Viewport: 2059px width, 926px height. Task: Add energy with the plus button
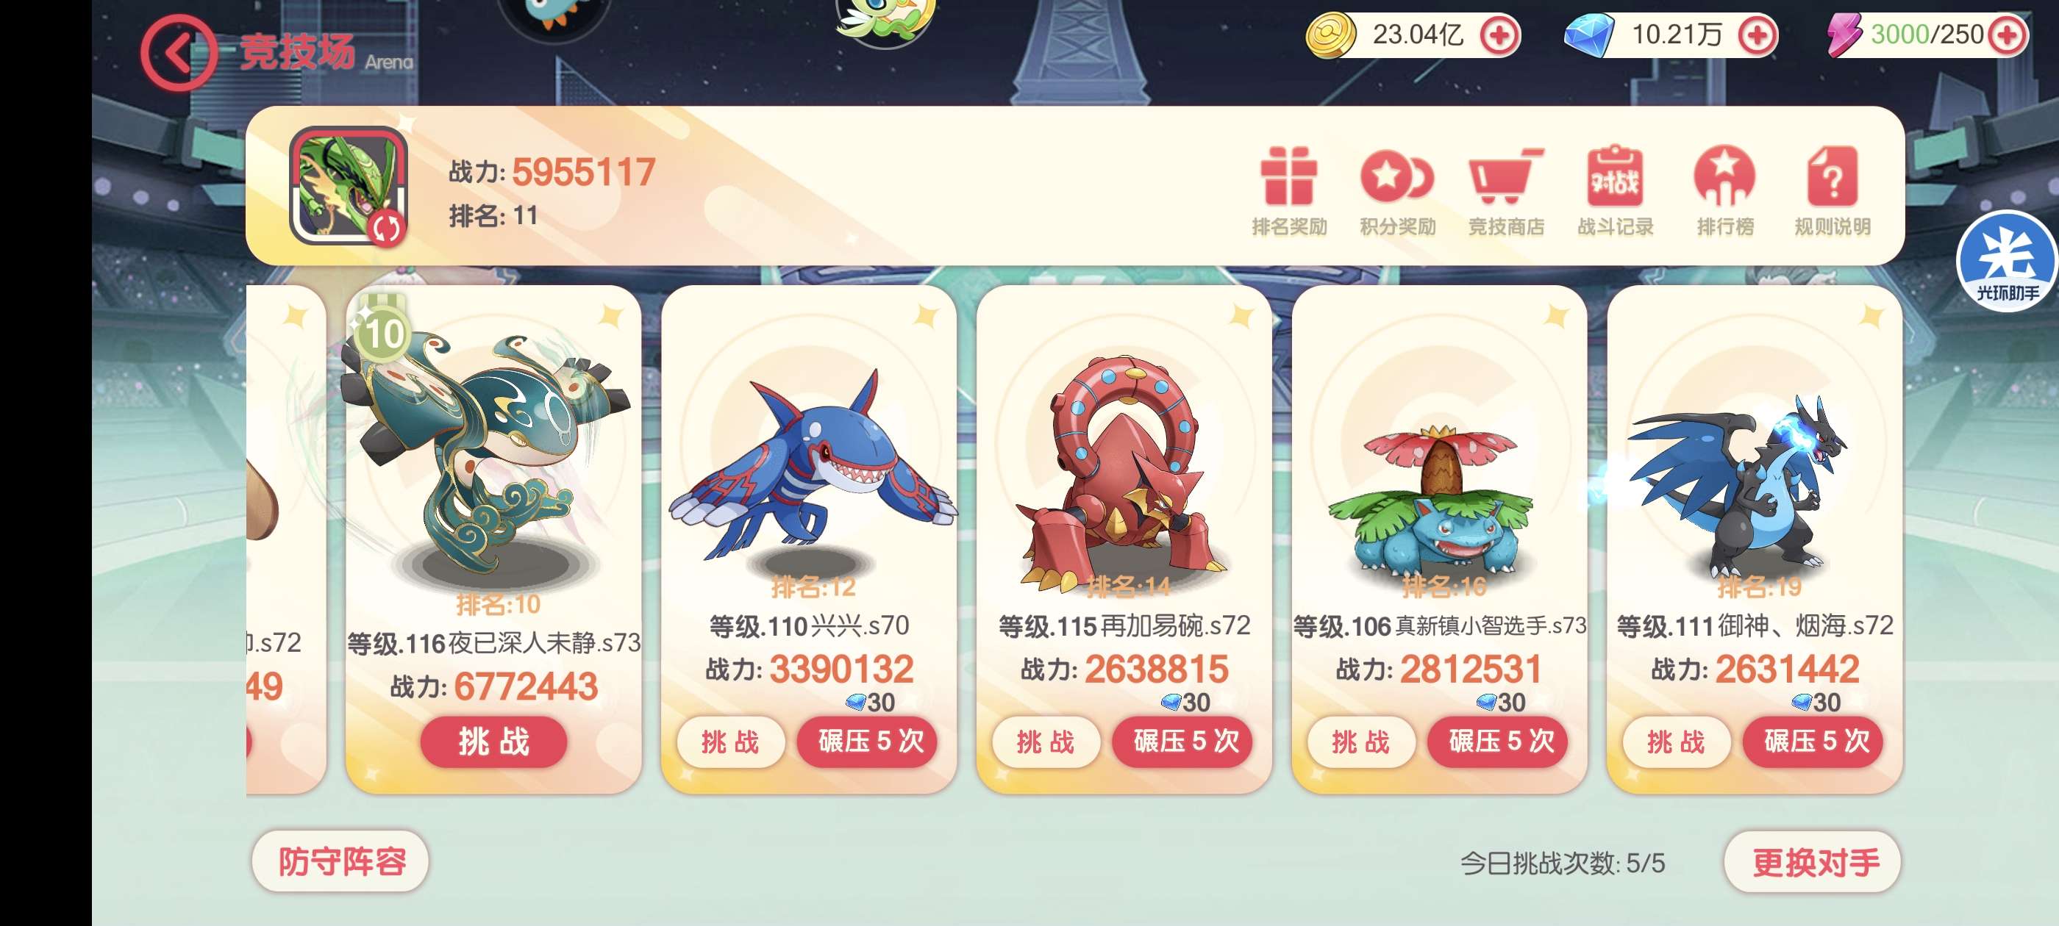(x=2008, y=36)
